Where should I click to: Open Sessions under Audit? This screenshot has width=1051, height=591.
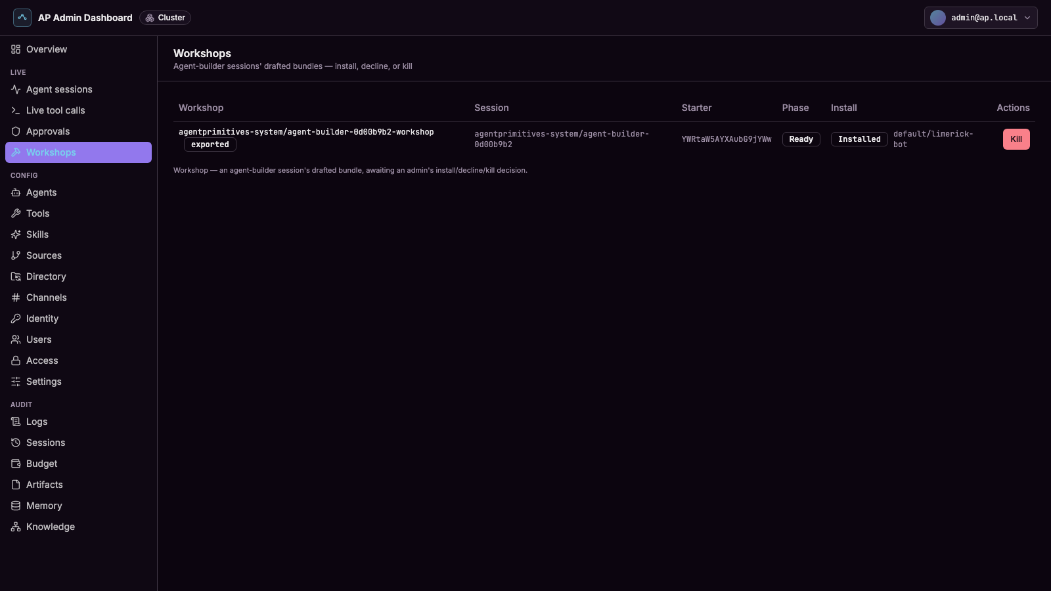pos(78,443)
